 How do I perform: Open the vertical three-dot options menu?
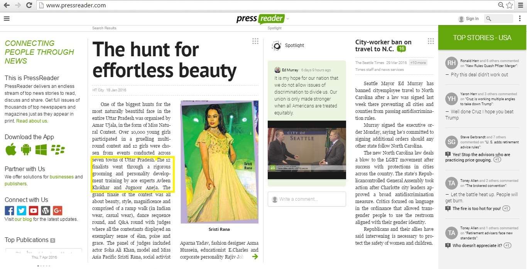tap(520, 18)
